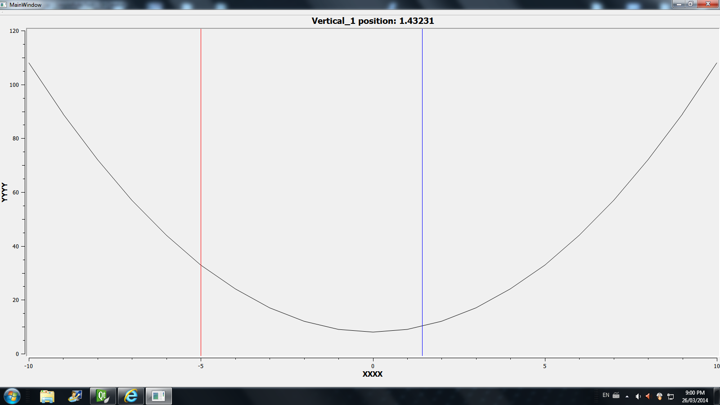Select the blue vertical marker line
The width and height of the screenshot is (720, 405).
tap(422, 192)
